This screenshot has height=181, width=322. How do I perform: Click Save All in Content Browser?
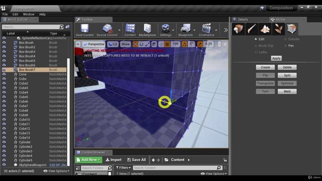coord(136,160)
